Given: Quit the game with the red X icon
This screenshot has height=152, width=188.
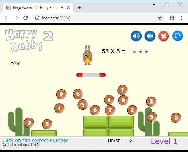Looking at the screenshot, I should tap(164, 36).
